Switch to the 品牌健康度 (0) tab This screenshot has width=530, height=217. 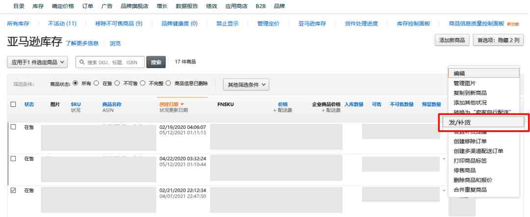coord(180,24)
